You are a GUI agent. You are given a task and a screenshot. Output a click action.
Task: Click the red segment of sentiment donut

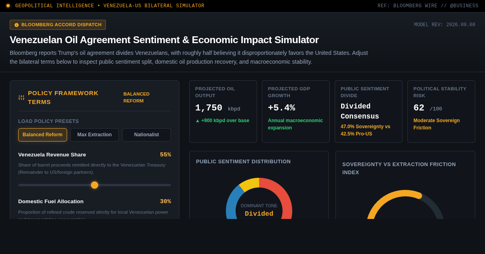click(x=283, y=194)
